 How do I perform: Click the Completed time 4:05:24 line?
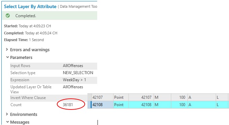[31, 33]
